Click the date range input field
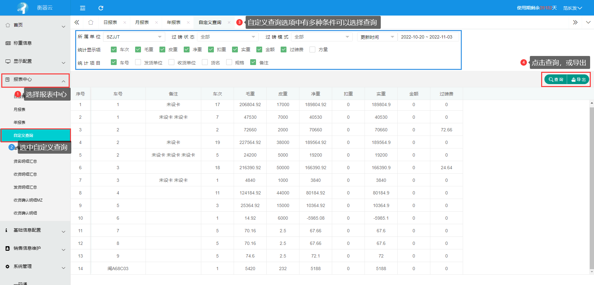The image size is (594, 285). tap(428, 37)
